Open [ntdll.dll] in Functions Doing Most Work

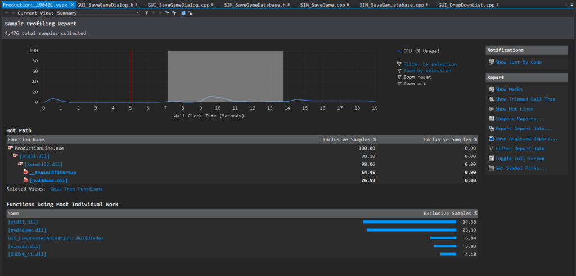pos(22,222)
